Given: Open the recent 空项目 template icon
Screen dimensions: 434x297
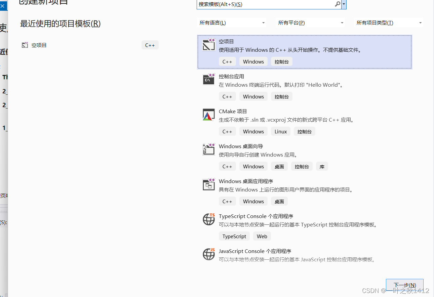Looking at the screenshot, I should [x=25, y=45].
